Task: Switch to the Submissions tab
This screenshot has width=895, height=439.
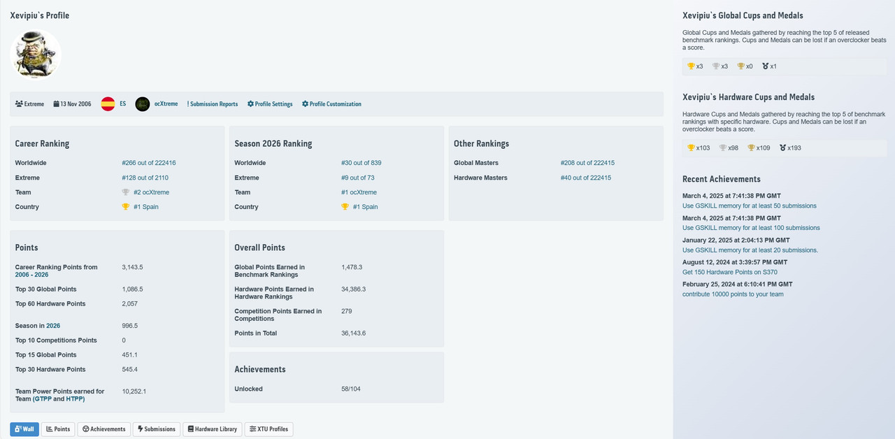Action: 157,429
